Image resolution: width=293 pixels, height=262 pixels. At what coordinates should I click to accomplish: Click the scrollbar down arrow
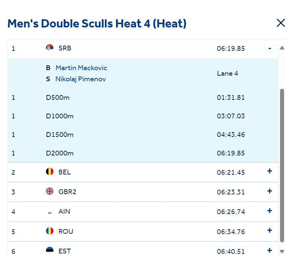point(282,252)
